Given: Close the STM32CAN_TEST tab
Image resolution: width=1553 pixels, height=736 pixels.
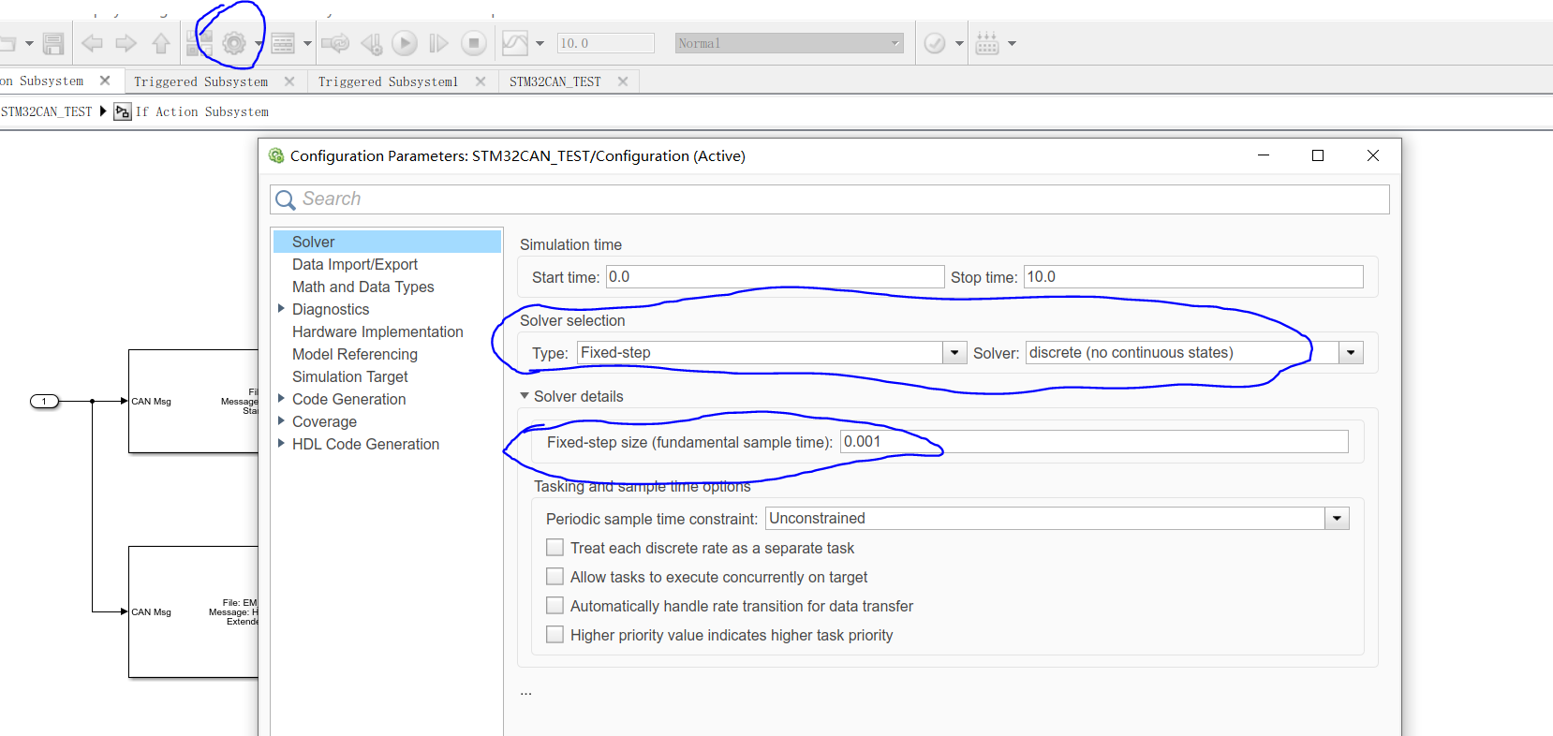Looking at the screenshot, I should coord(623,81).
